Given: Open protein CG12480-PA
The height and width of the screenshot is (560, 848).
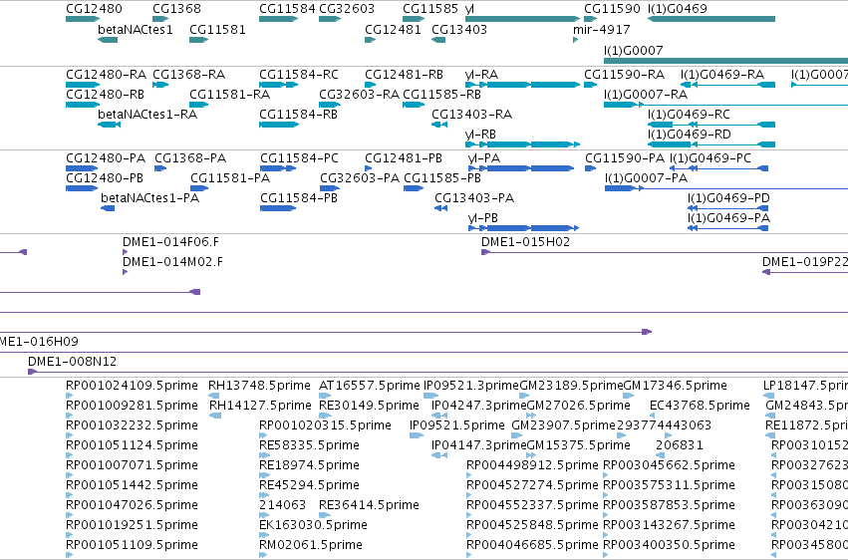Looking at the screenshot, I should pyautogui.click(x=82, y=168).
